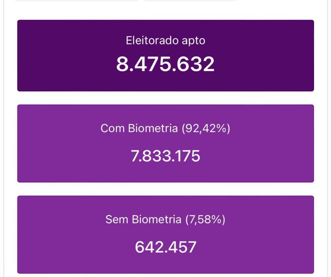Select the 'Eleitorado apto' heading text
Screen dimensions: 331x277
[165, 40]
